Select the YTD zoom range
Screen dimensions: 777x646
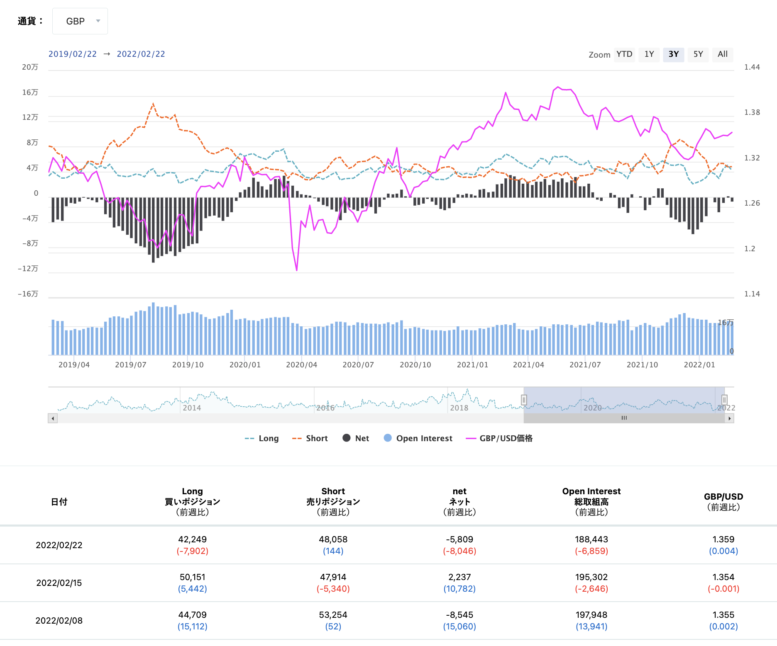pyautogui.click(x=624, y=54)
